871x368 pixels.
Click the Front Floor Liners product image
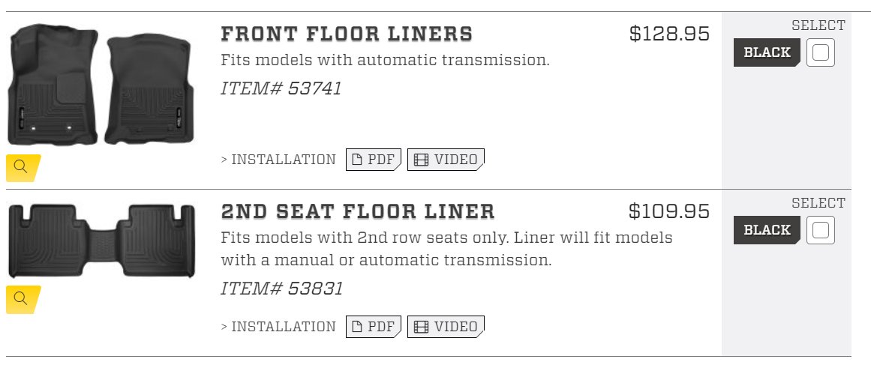point(101,85)
